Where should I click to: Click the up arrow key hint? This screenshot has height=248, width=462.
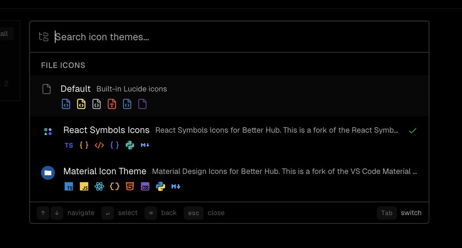pyautogui.click(x=43, y=213)
